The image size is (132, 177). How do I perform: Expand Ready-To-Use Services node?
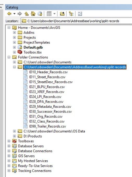pyautogui.click(x=9, y=166)
